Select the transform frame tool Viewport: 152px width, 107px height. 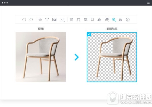coord(79,20)
